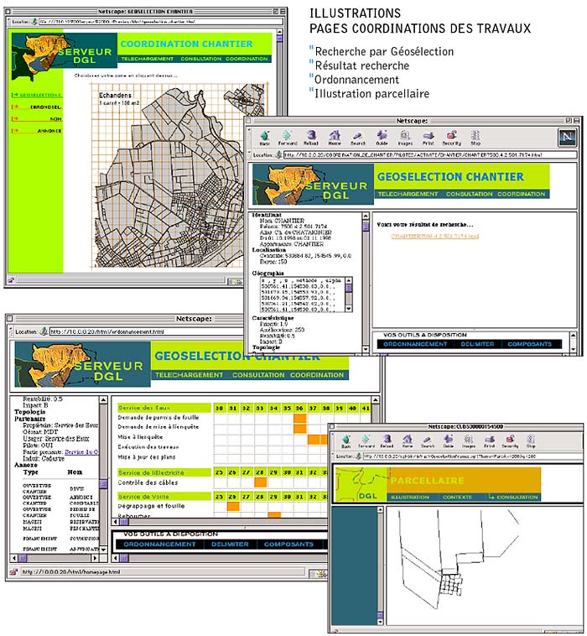Click Service de Voirie schedule header

(164, 497)
